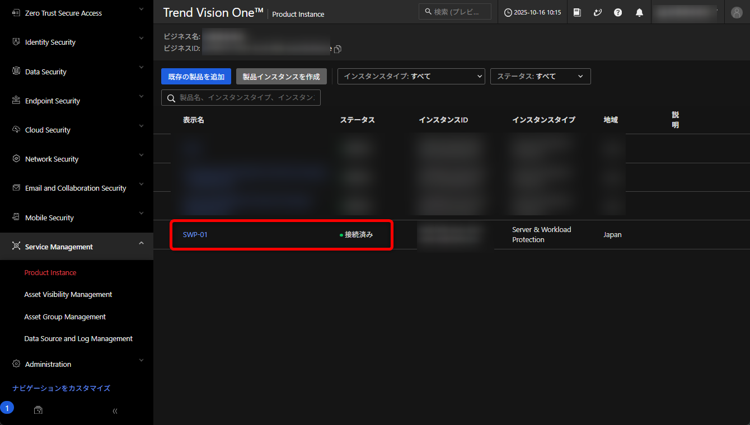The height and width of the screenshot is (425, 750).
Task: Click the 表示名 column header
Action: [194, 120]
